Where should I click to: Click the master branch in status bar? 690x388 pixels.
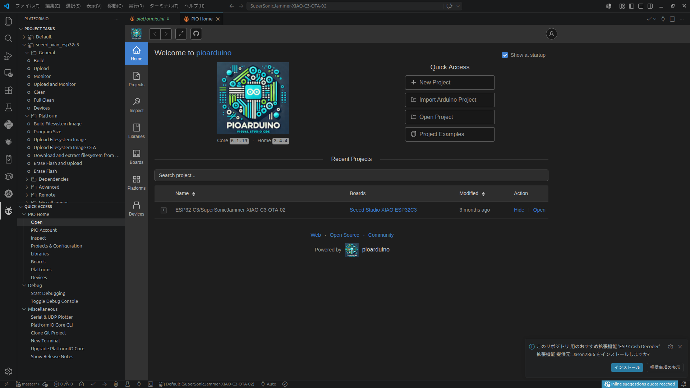(28, 384)
